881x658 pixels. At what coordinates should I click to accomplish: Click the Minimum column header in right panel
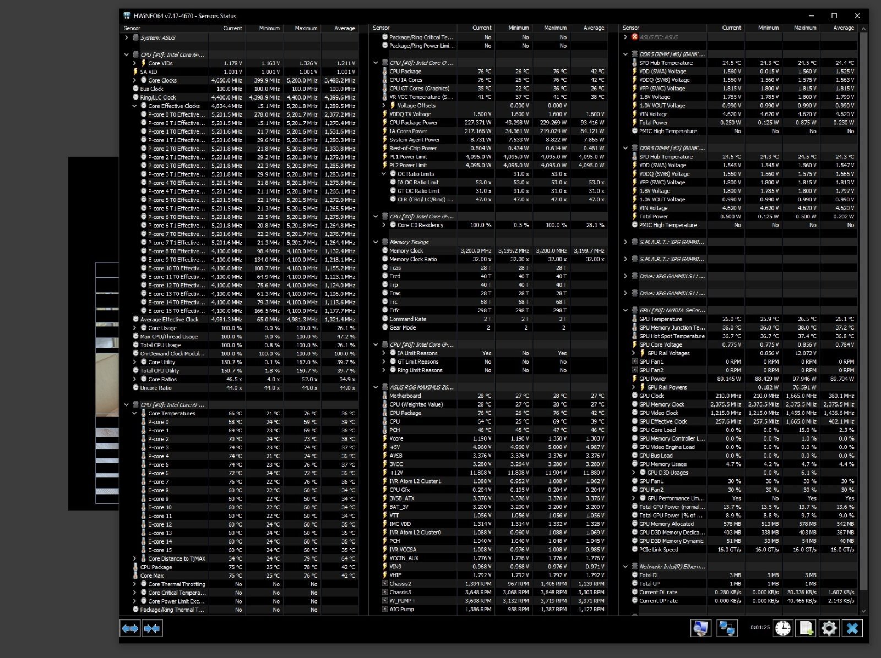[x=763, y=28]
